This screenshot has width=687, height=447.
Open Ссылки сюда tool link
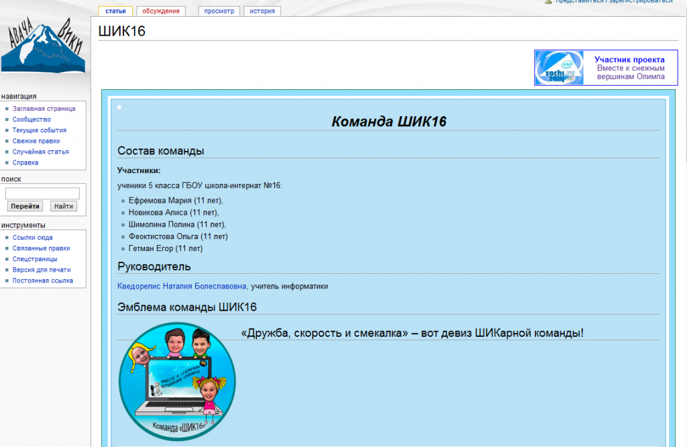click(x=32, y=238)
